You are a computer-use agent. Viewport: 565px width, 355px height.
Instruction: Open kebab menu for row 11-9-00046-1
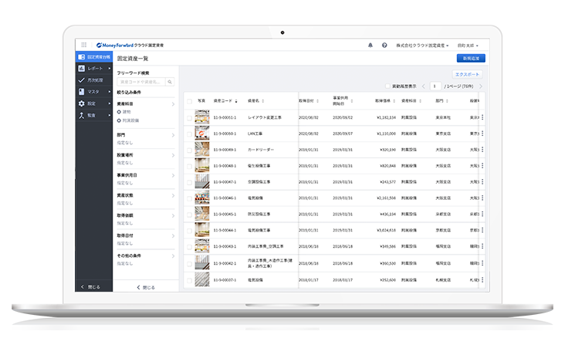[x=482, y=198]
